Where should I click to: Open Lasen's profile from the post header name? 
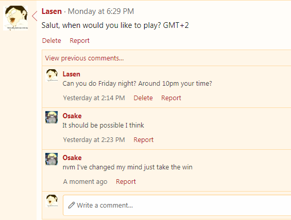pyautogui.click(x=52, y=11)
